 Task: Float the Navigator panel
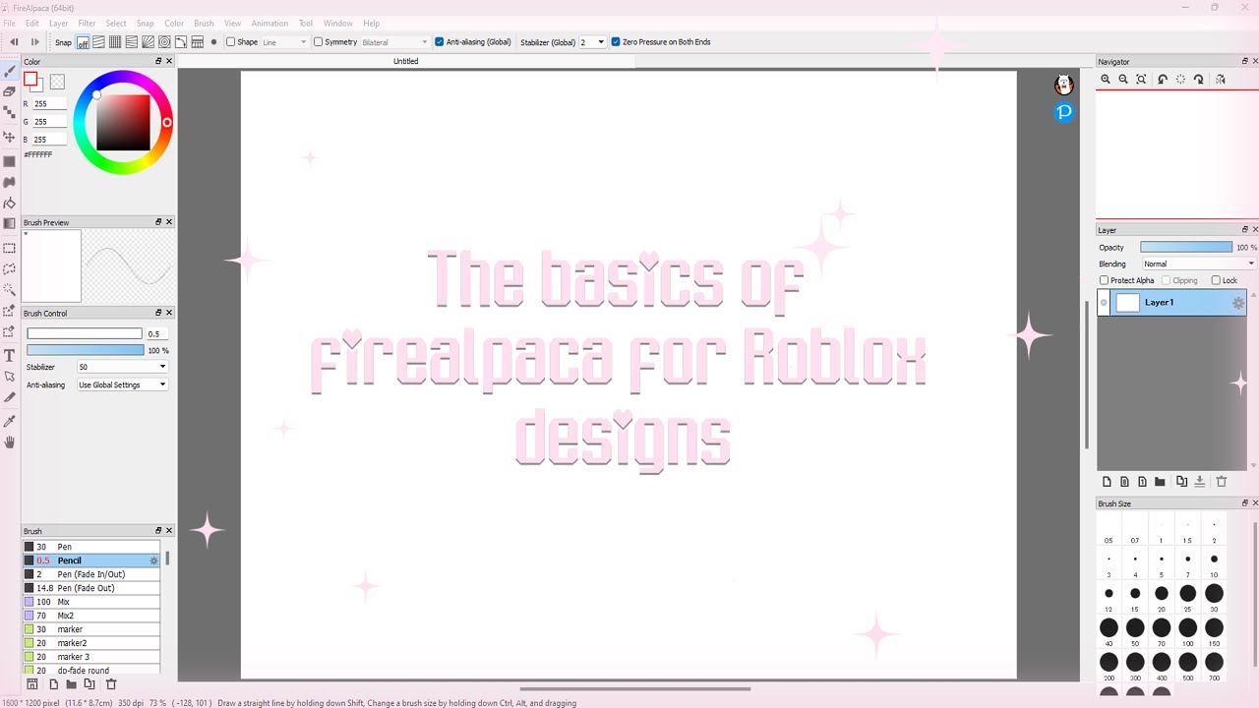point(1244,61)
